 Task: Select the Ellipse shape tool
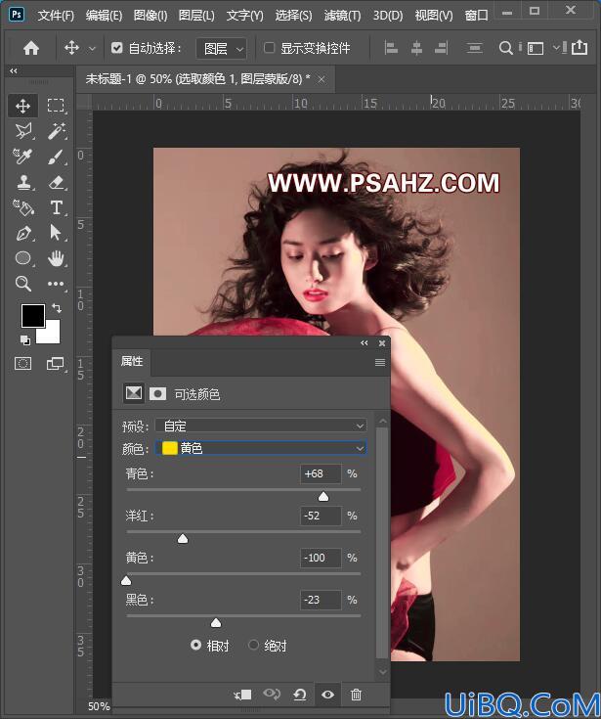pyautogui.click(x=22, y=258)
